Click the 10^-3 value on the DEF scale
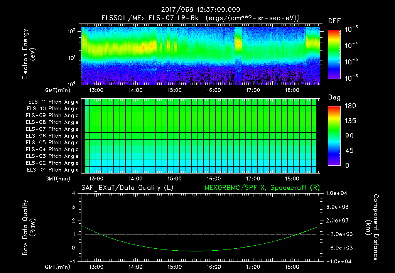 [351, 29]
